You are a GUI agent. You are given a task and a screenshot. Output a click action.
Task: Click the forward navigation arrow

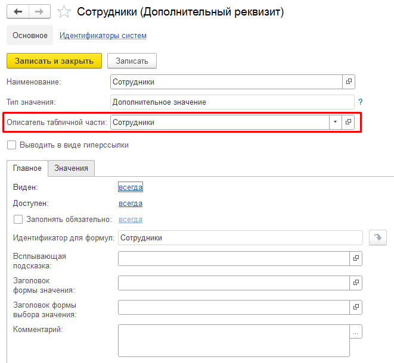click(x=39, y=12)
